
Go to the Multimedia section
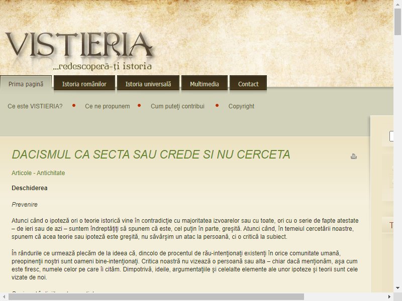(x=205, y=84)
